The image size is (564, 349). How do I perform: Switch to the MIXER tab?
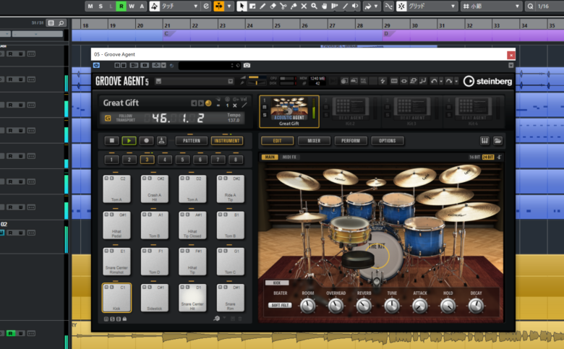(x=314, y=141)
